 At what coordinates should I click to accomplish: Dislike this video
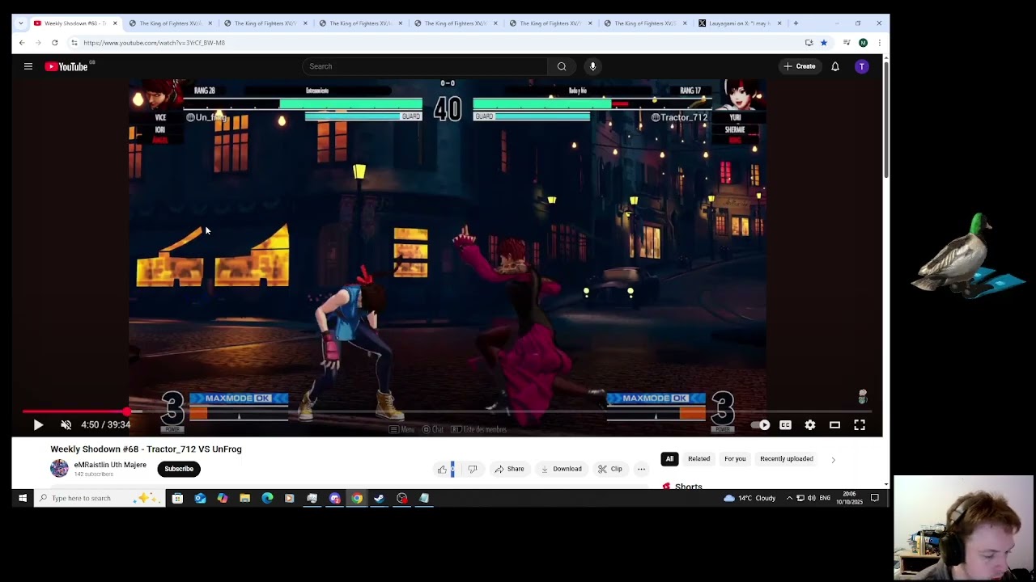[473, 469]
